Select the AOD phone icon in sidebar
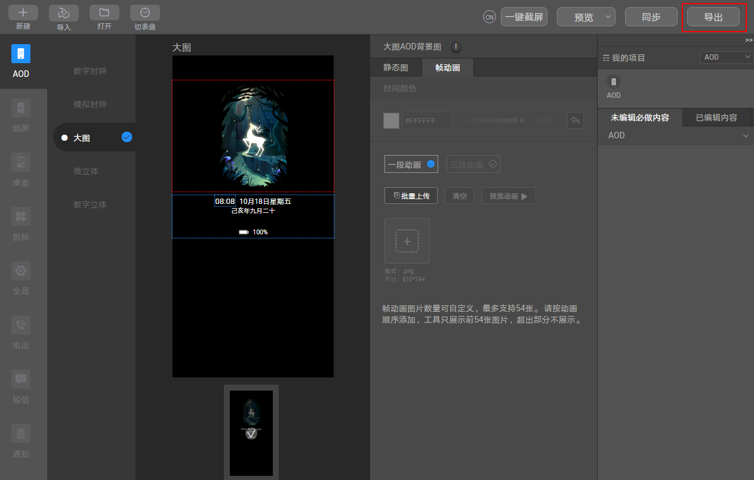This screenshot has width=754, height=480. coord(21,54)
